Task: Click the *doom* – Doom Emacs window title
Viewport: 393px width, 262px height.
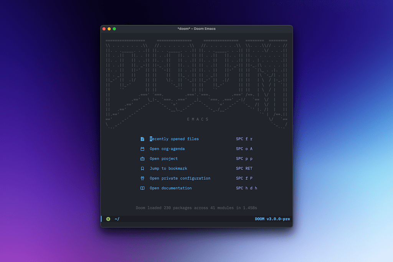Action: pos(196,29)
